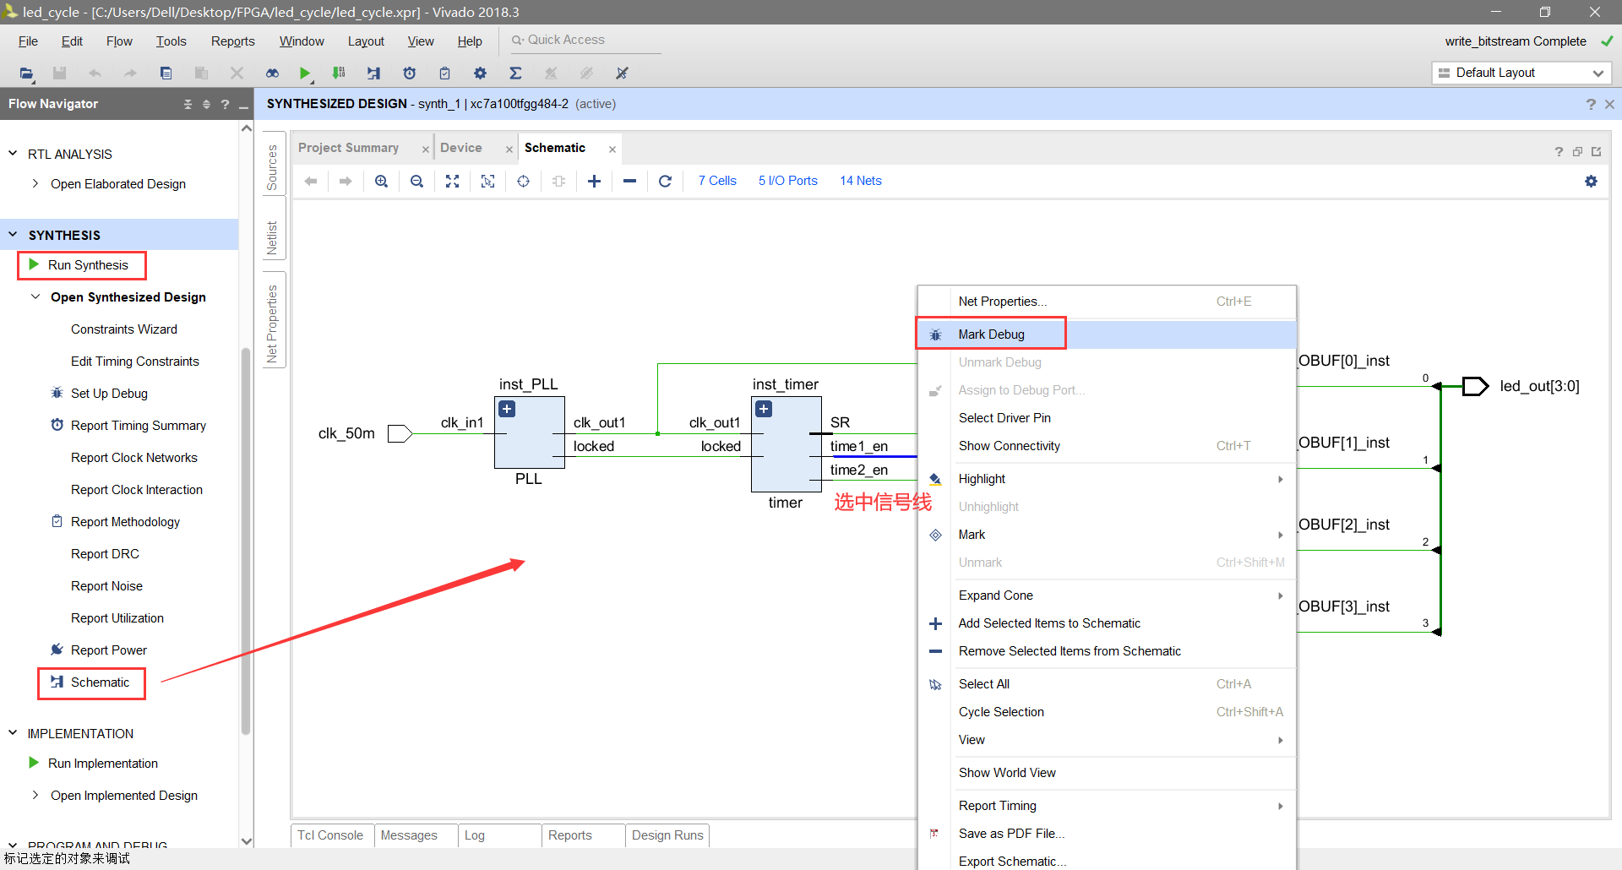The width and height of the screenshot is (1622, 870).
Task: Go to next schematic view
Action: (346, 181)
